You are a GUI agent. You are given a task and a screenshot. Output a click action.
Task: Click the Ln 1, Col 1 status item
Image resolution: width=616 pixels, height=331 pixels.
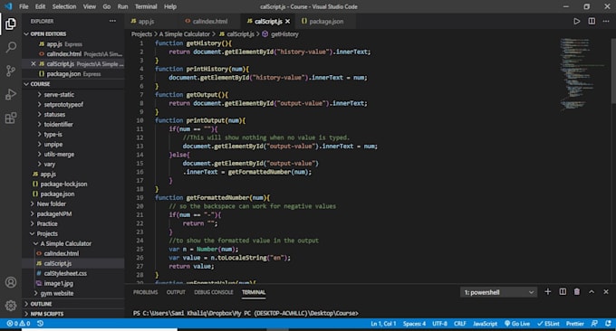coord(383,324)
